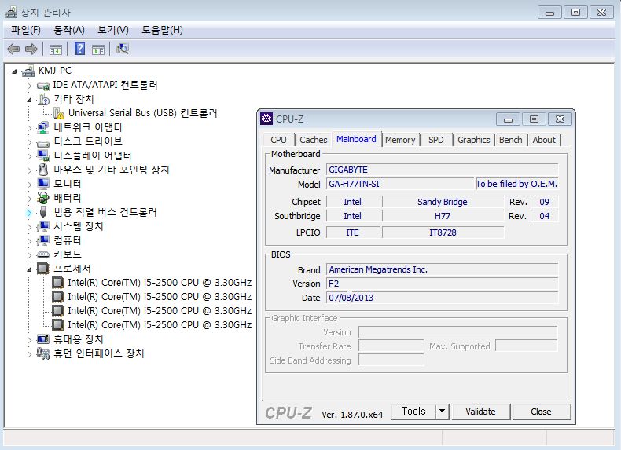Select the warning USB 컨트롤러 device icon

(59, 113)
